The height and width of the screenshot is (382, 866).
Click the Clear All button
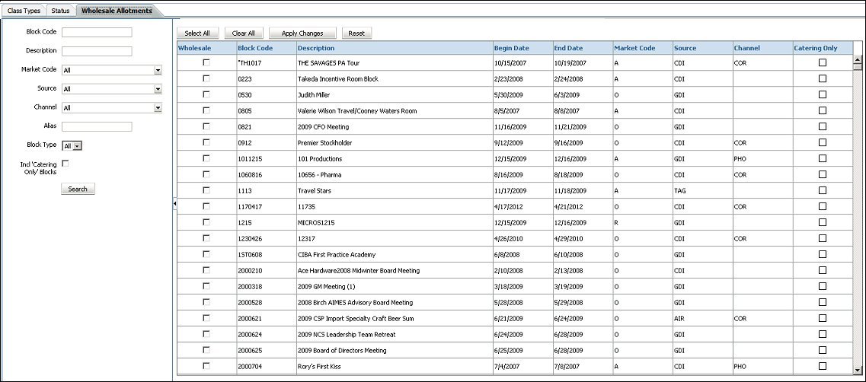tap(244, 33)
